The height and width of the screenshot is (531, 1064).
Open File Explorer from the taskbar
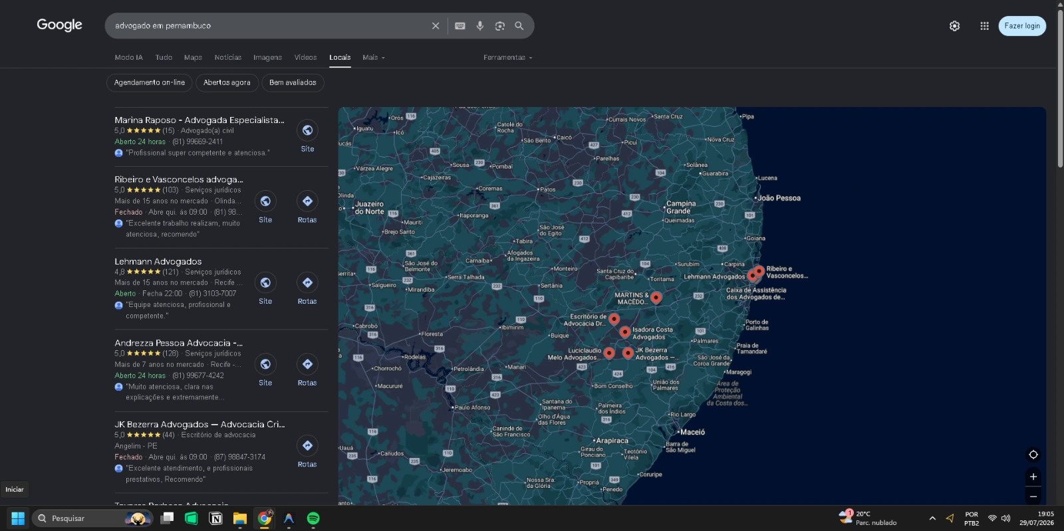tap(240, 518)
